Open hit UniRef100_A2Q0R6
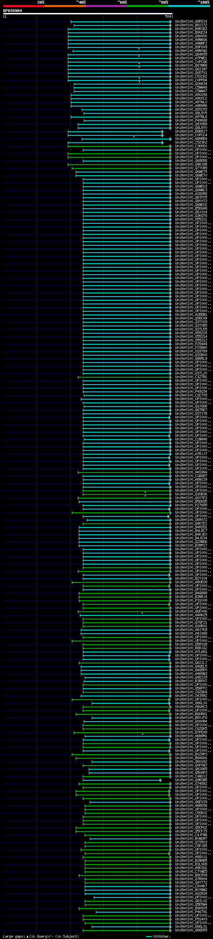 click(x=191, y=194)
